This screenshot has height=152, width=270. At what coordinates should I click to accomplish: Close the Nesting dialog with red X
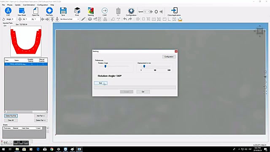176,52
